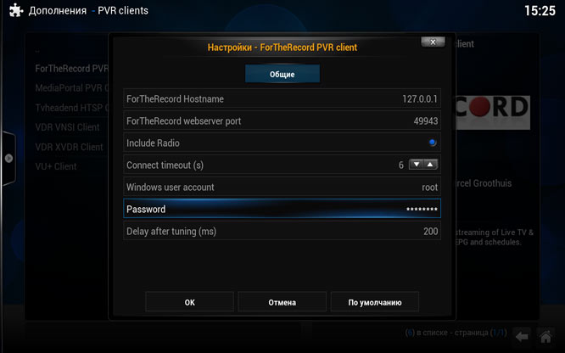Open the side panel arrow handle
This screenshot has height=353, width=565.
[8, 158]
